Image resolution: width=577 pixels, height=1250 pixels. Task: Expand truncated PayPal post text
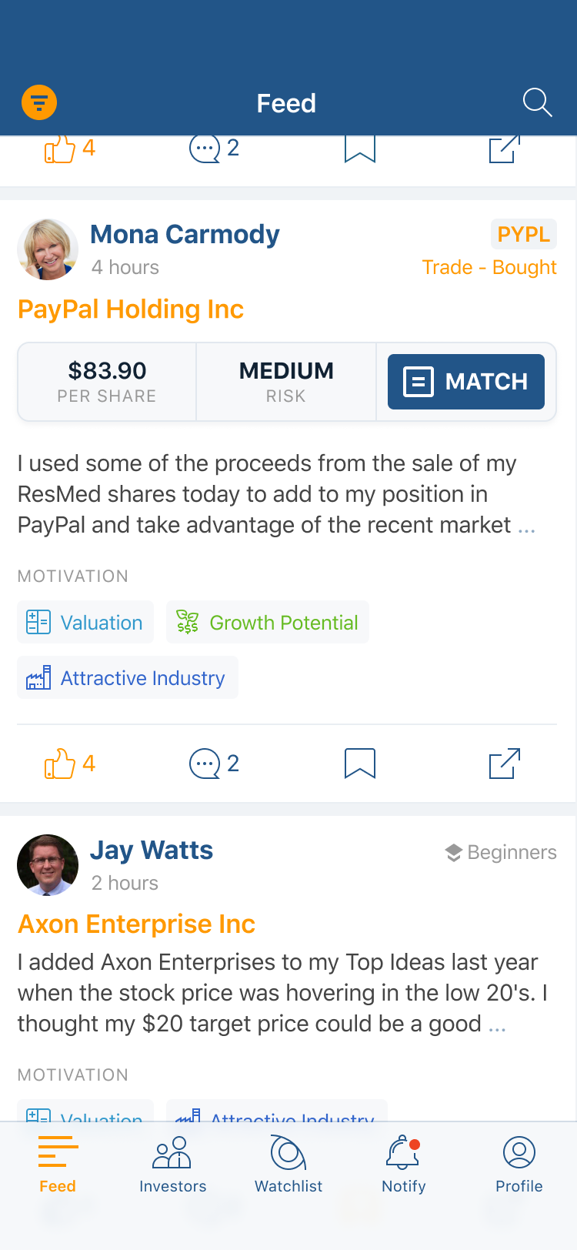[526, 526]
